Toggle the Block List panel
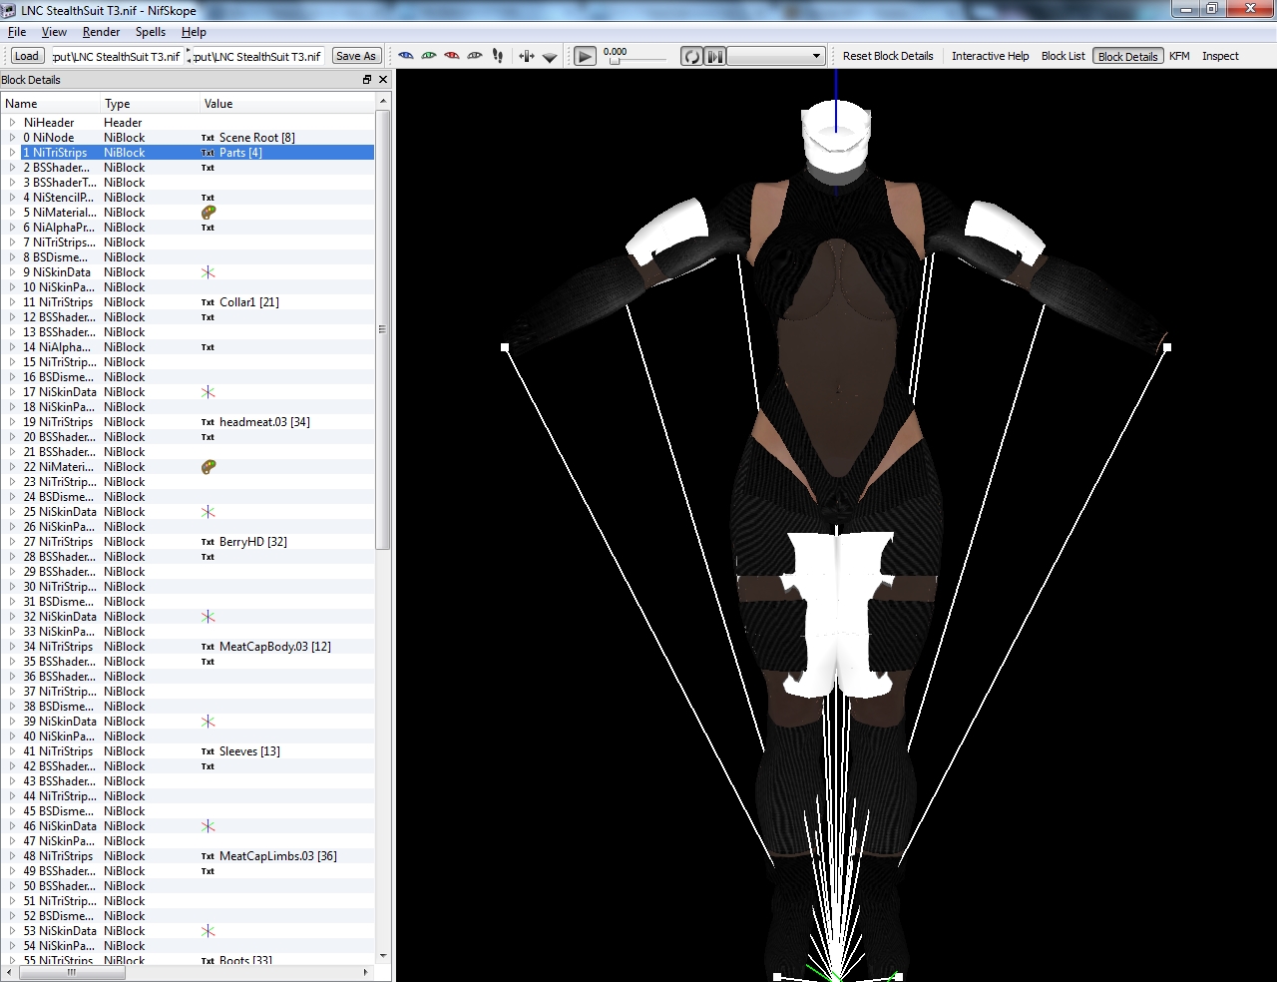This screenshot has width=1277, height=982. click(x=1063, y=56)
